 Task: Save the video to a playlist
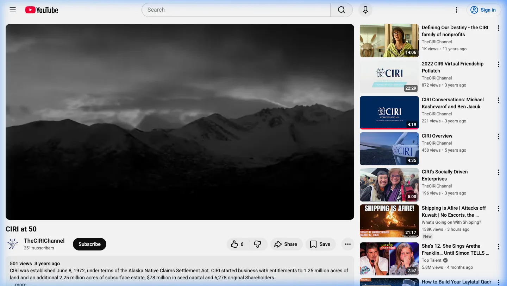(x=320, y=244)
